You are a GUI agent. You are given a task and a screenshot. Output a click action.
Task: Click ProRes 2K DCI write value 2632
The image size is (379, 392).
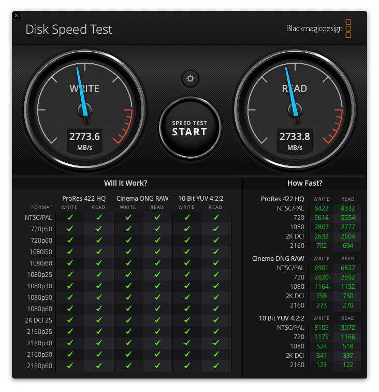click(x=322, y=236)
